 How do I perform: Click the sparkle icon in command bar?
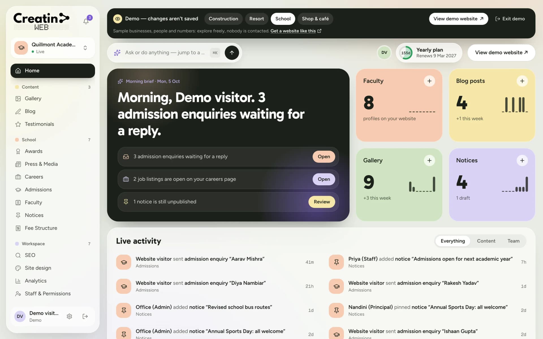(117, 53)
